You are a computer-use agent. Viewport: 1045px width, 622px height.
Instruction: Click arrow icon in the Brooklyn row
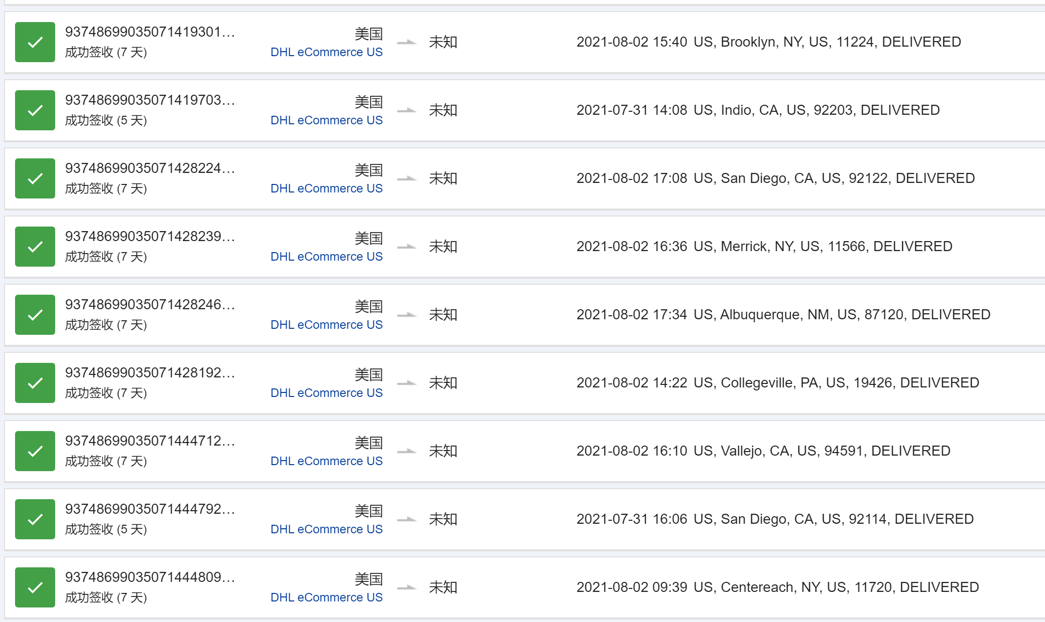pos(407,42)
